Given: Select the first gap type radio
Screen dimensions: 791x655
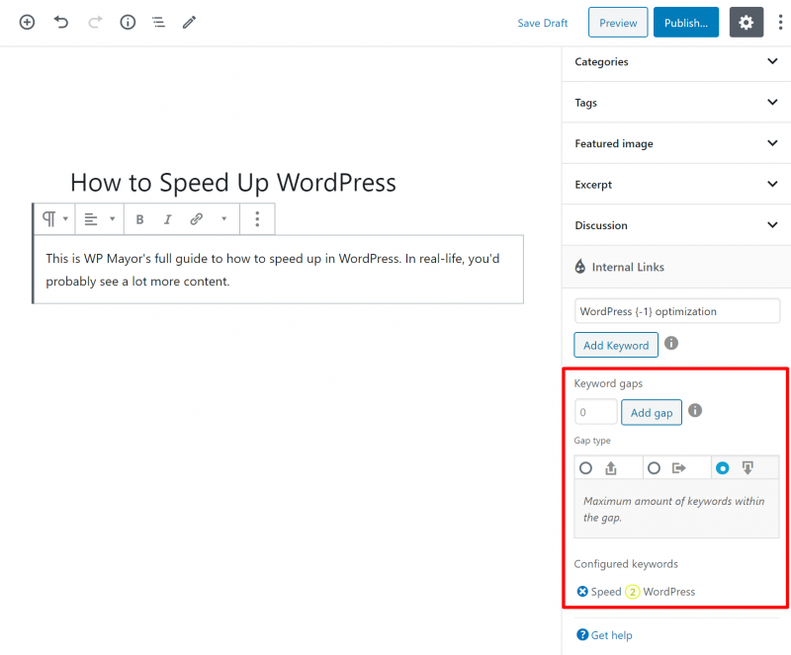Looking at the screenshot, I should click(x=585, y=468).
